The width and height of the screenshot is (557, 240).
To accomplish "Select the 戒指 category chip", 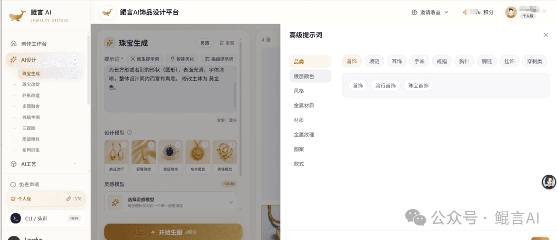I will pos(441,61).
